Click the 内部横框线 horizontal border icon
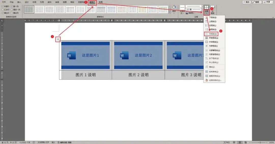 tap(207, 50)
